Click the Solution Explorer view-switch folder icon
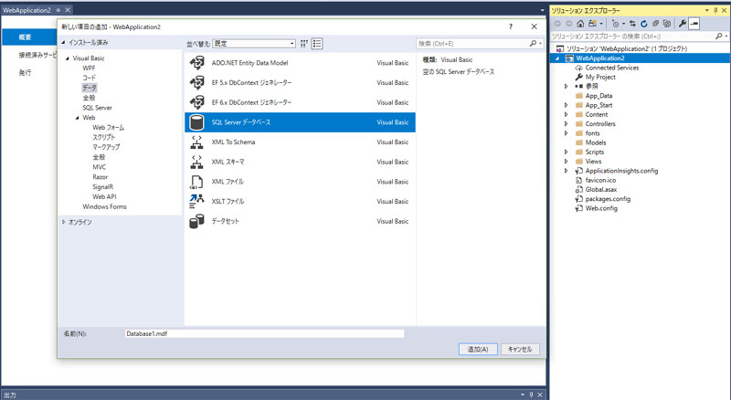 [592, 24]
